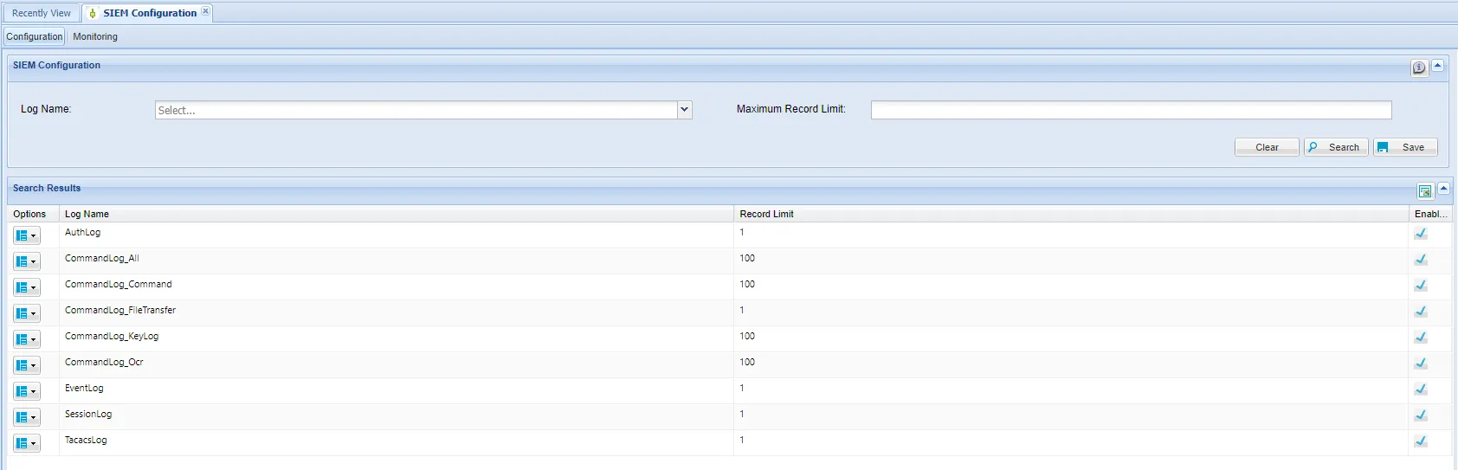The width and height of the screenshot is (1458, 470).
Task: Open the Configuration sub-tab
Action: point(35,36)
